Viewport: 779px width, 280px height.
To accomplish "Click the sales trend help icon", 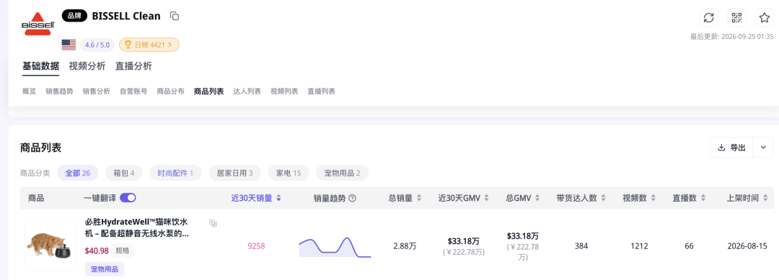I will [x=352, y=198].
